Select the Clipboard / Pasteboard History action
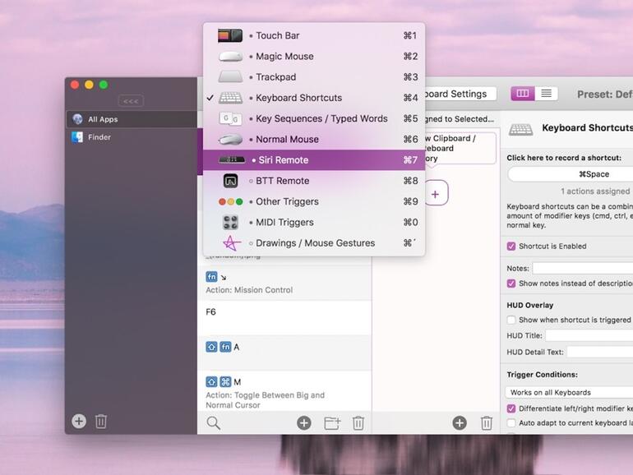The width and height of the screenshot is (633, 475). click(460, 148)
